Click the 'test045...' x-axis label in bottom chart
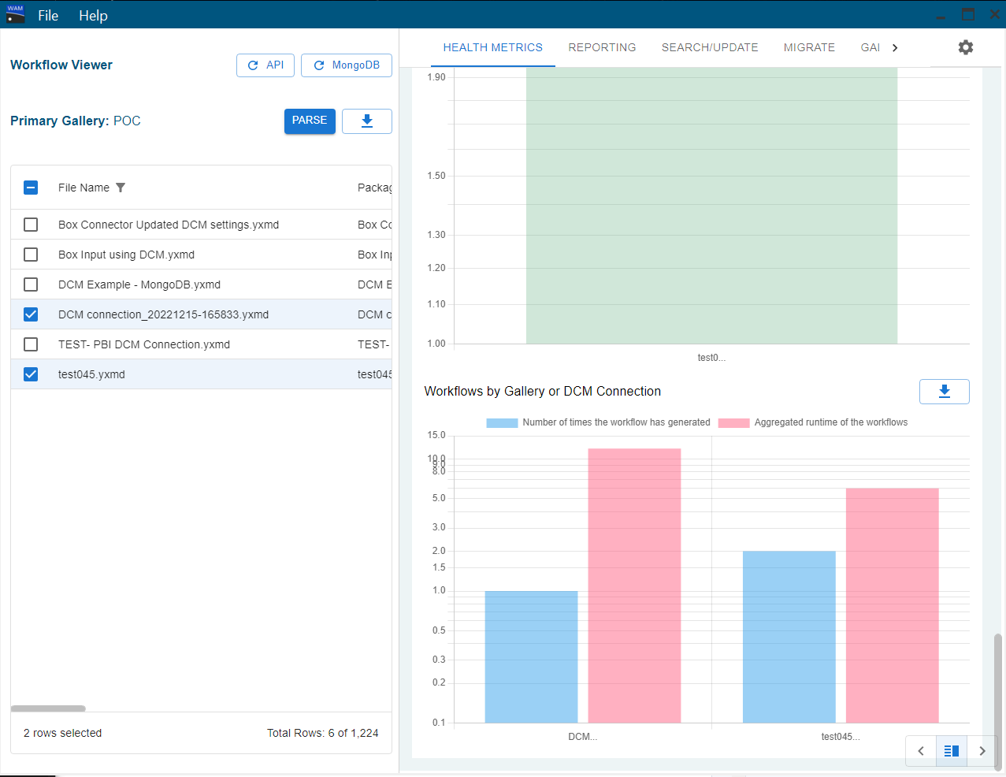Screen dimensions: 1006x777 pyautogui.click(x=841, y=737)
